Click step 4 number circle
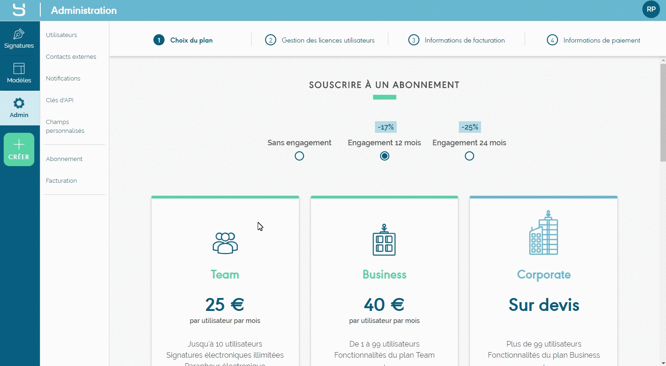 point(552,40)
